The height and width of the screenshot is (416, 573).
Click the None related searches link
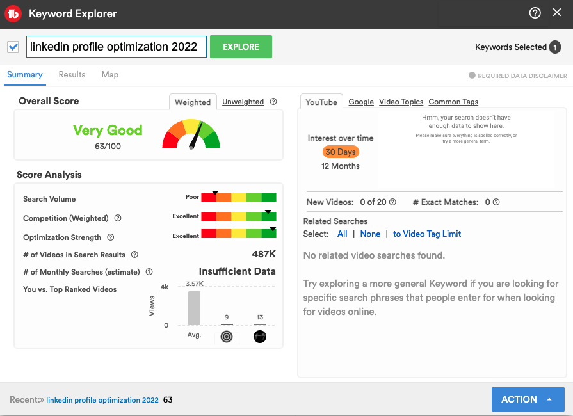point(370,234)
